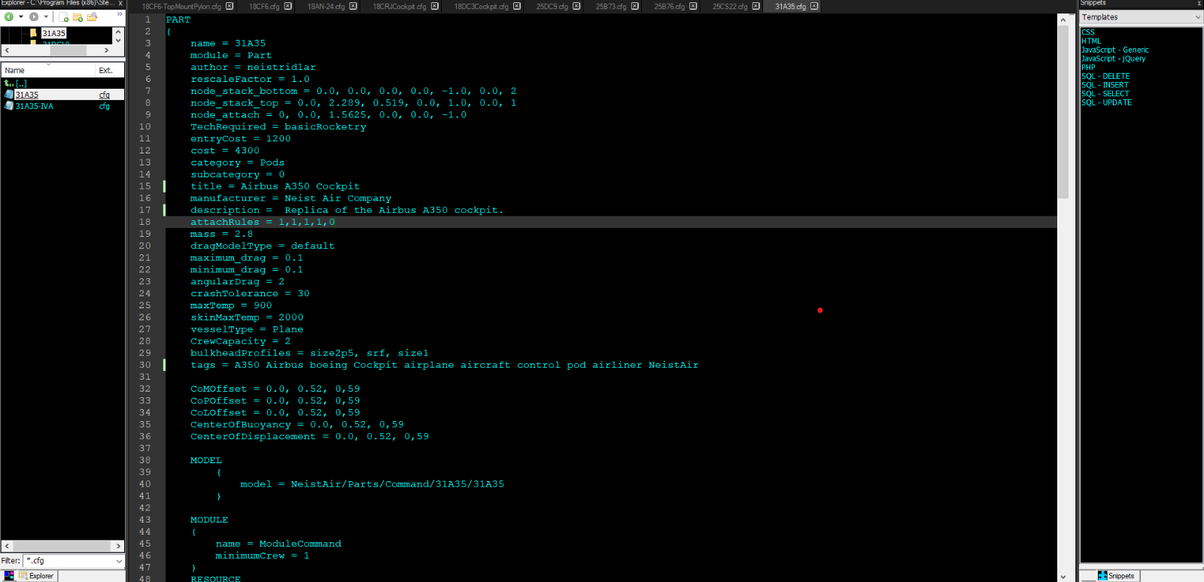Click the file icon beside 31A35
Screen dimensions: 1204x582
[9, 95]
